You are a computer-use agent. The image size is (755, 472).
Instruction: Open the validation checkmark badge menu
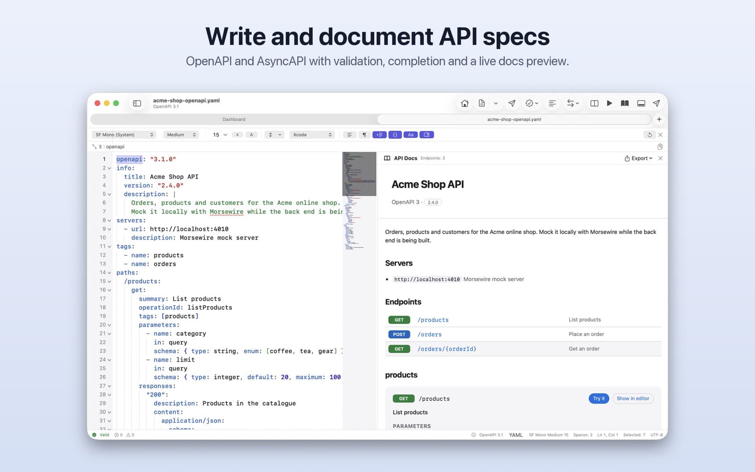point(532,103)
